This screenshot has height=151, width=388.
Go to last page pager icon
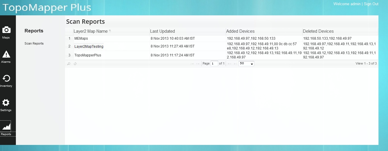(235, 64)
